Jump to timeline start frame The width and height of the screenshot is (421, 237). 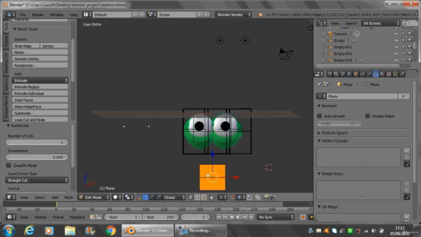218,217
